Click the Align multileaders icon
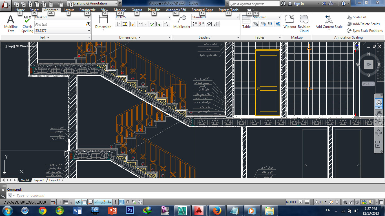This screenshot has width=385, height=216. (x=209, y=24)
